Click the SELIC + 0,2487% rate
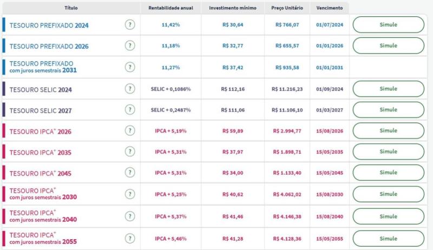The image size is (433, 250). (x=170, y=110)
